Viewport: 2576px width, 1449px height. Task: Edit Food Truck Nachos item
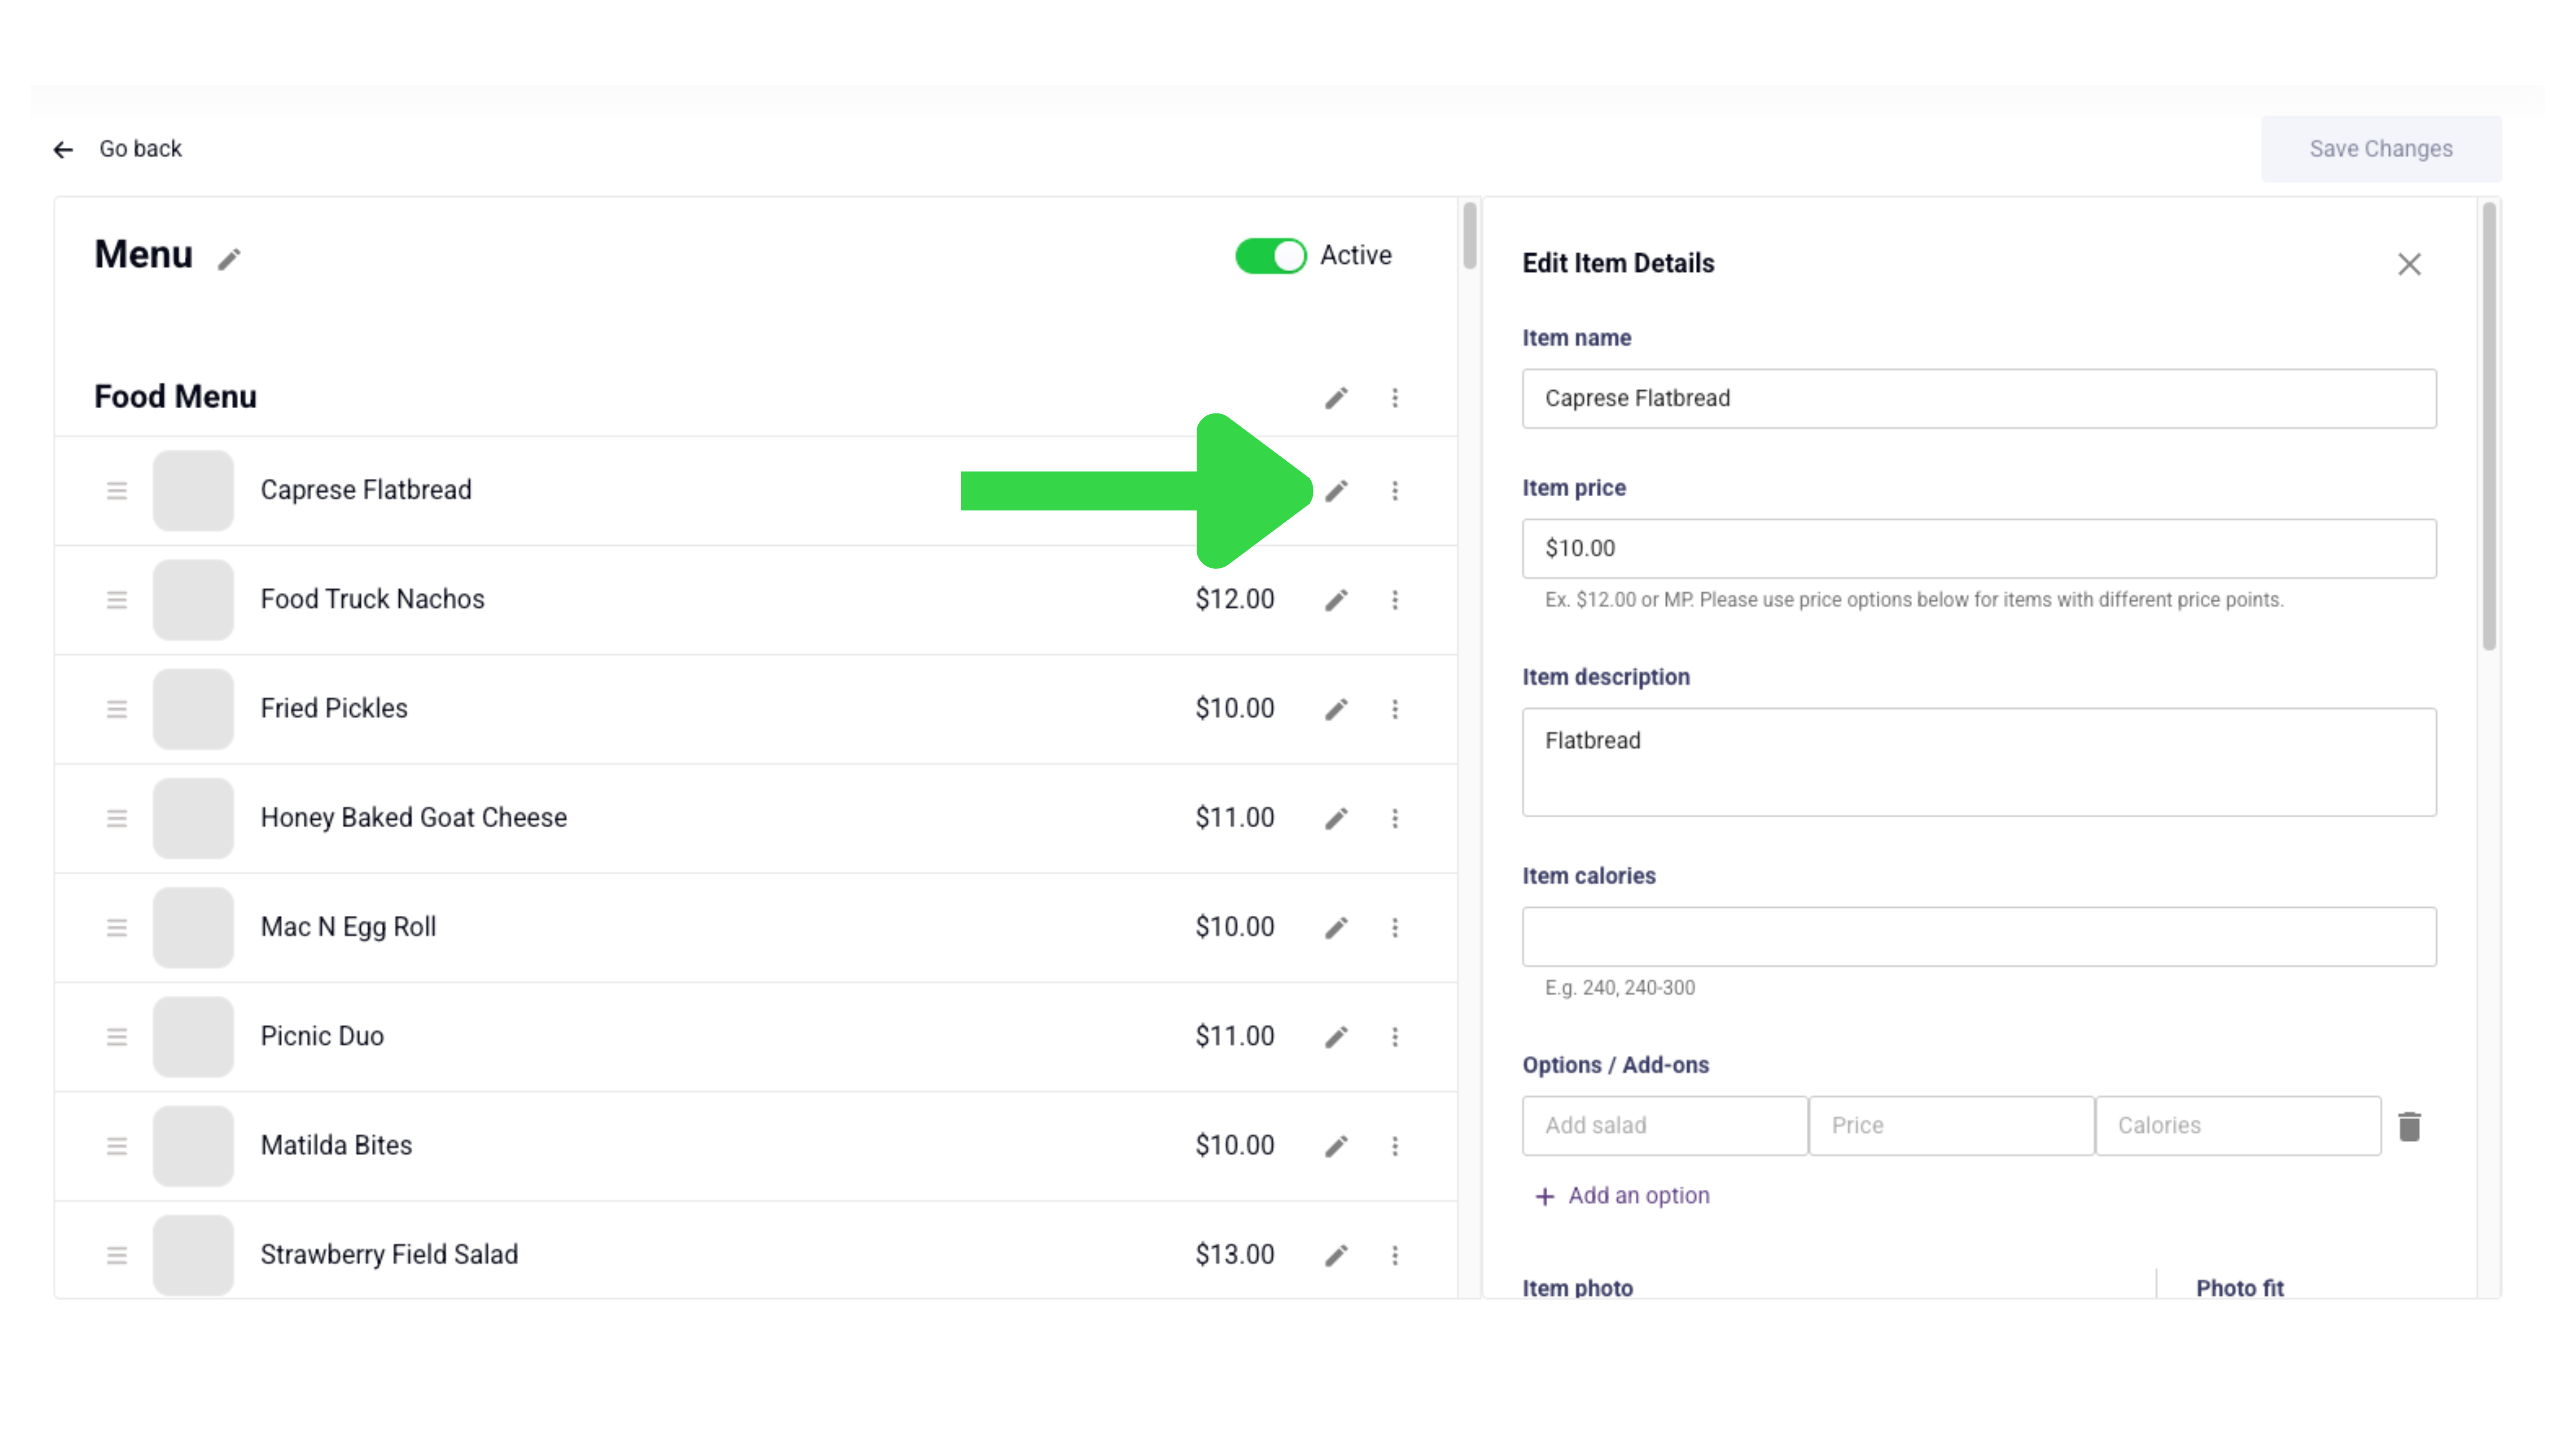1336,600
